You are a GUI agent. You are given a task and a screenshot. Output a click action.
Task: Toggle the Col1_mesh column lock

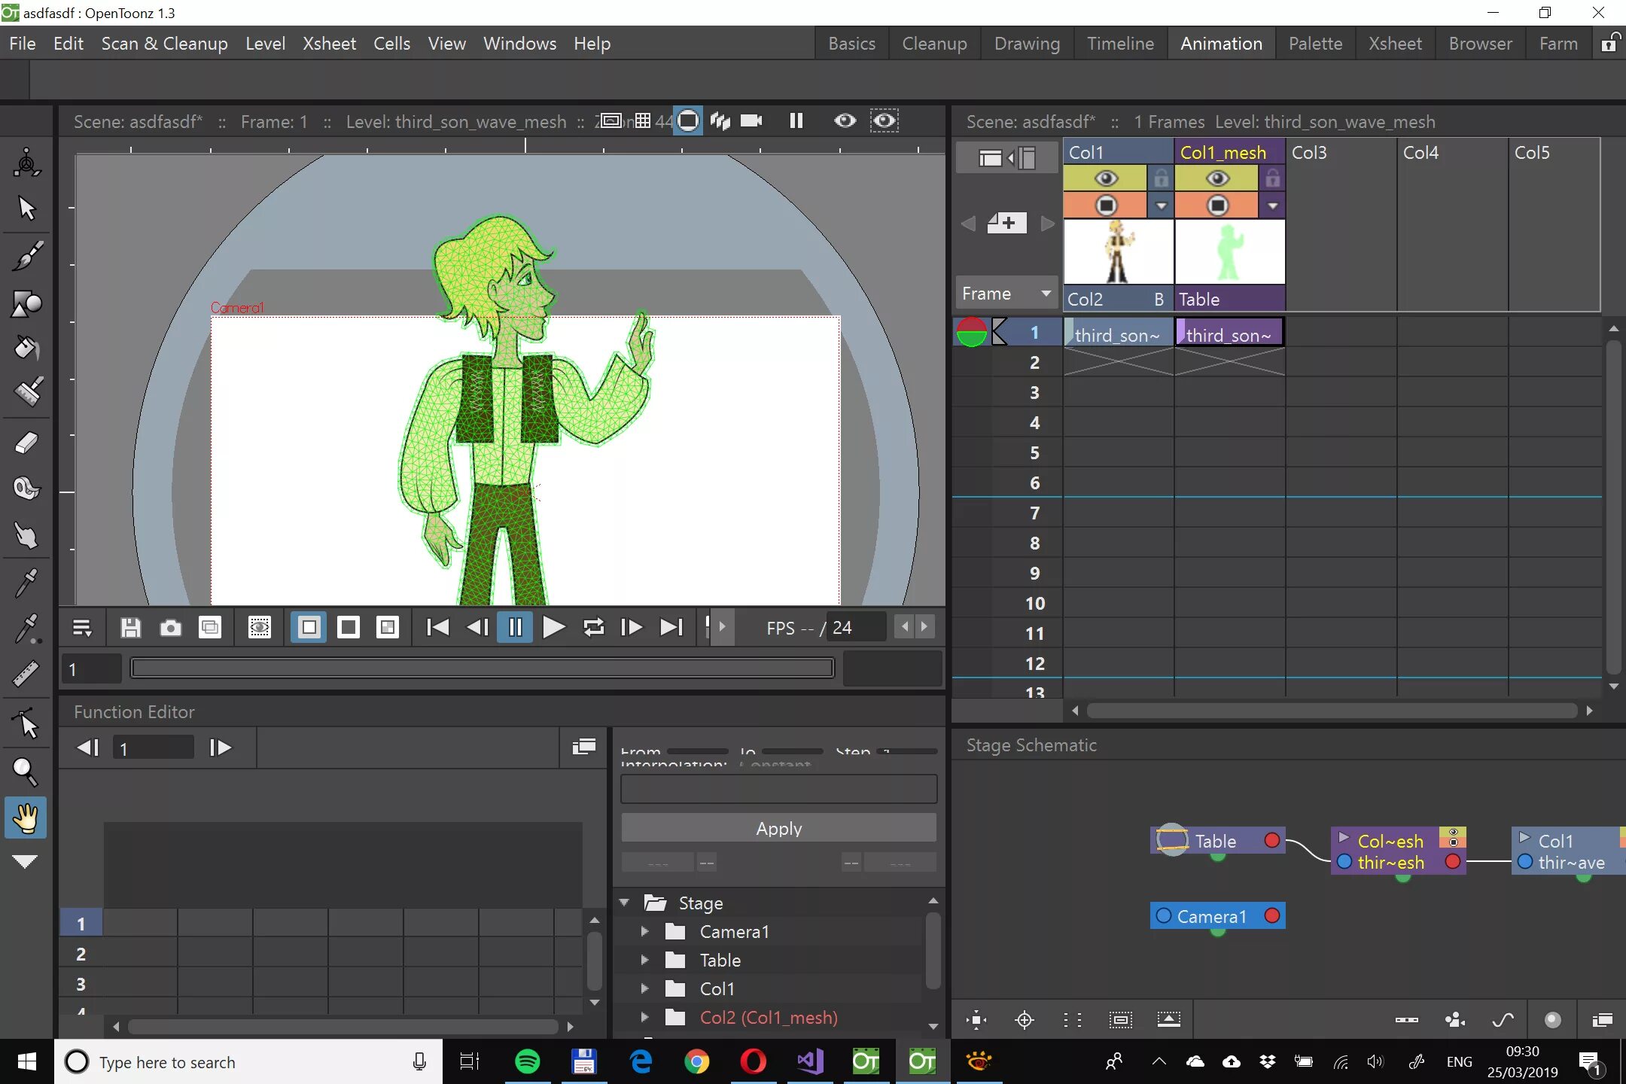point(1272,178)
